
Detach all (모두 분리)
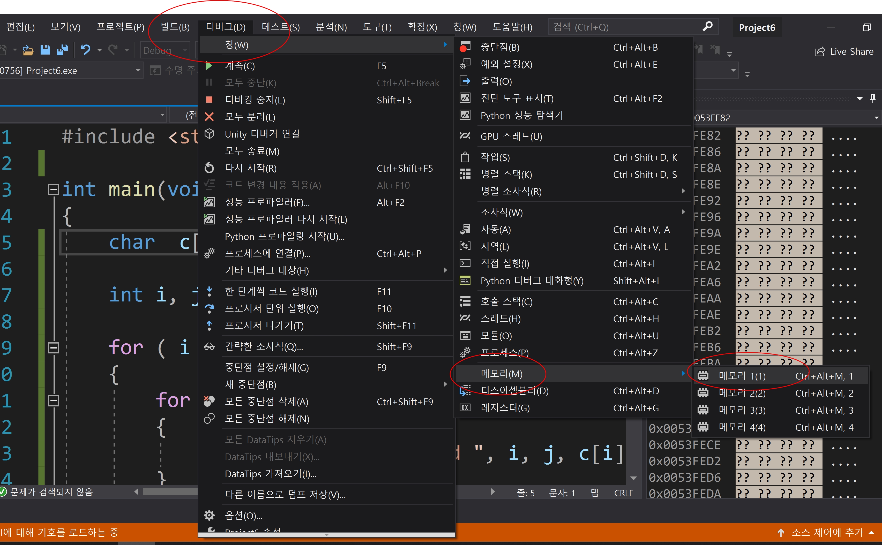pyautogui.click(x=326, y=117)
